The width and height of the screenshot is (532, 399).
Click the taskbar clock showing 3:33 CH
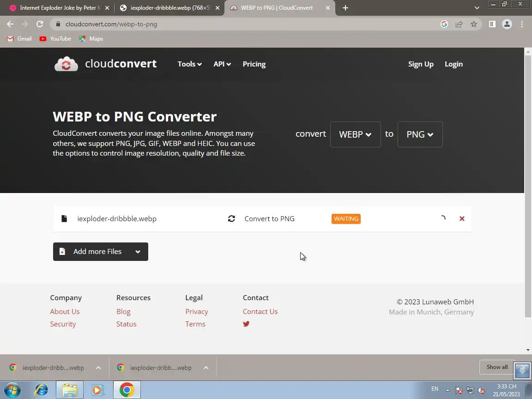point(506,390)
